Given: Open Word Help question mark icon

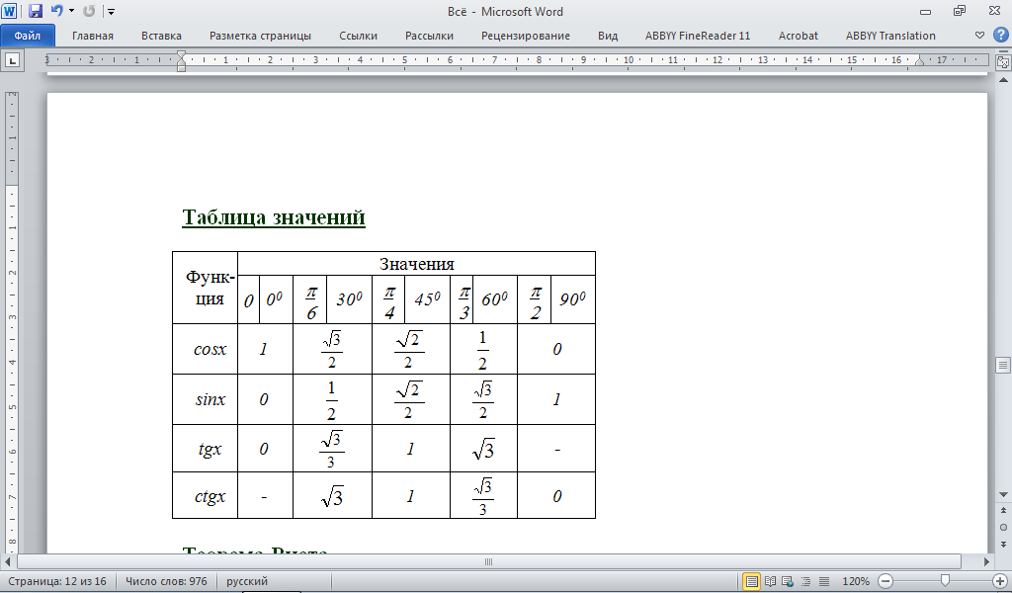Looking at the screenshot, I should [1001, 35].
